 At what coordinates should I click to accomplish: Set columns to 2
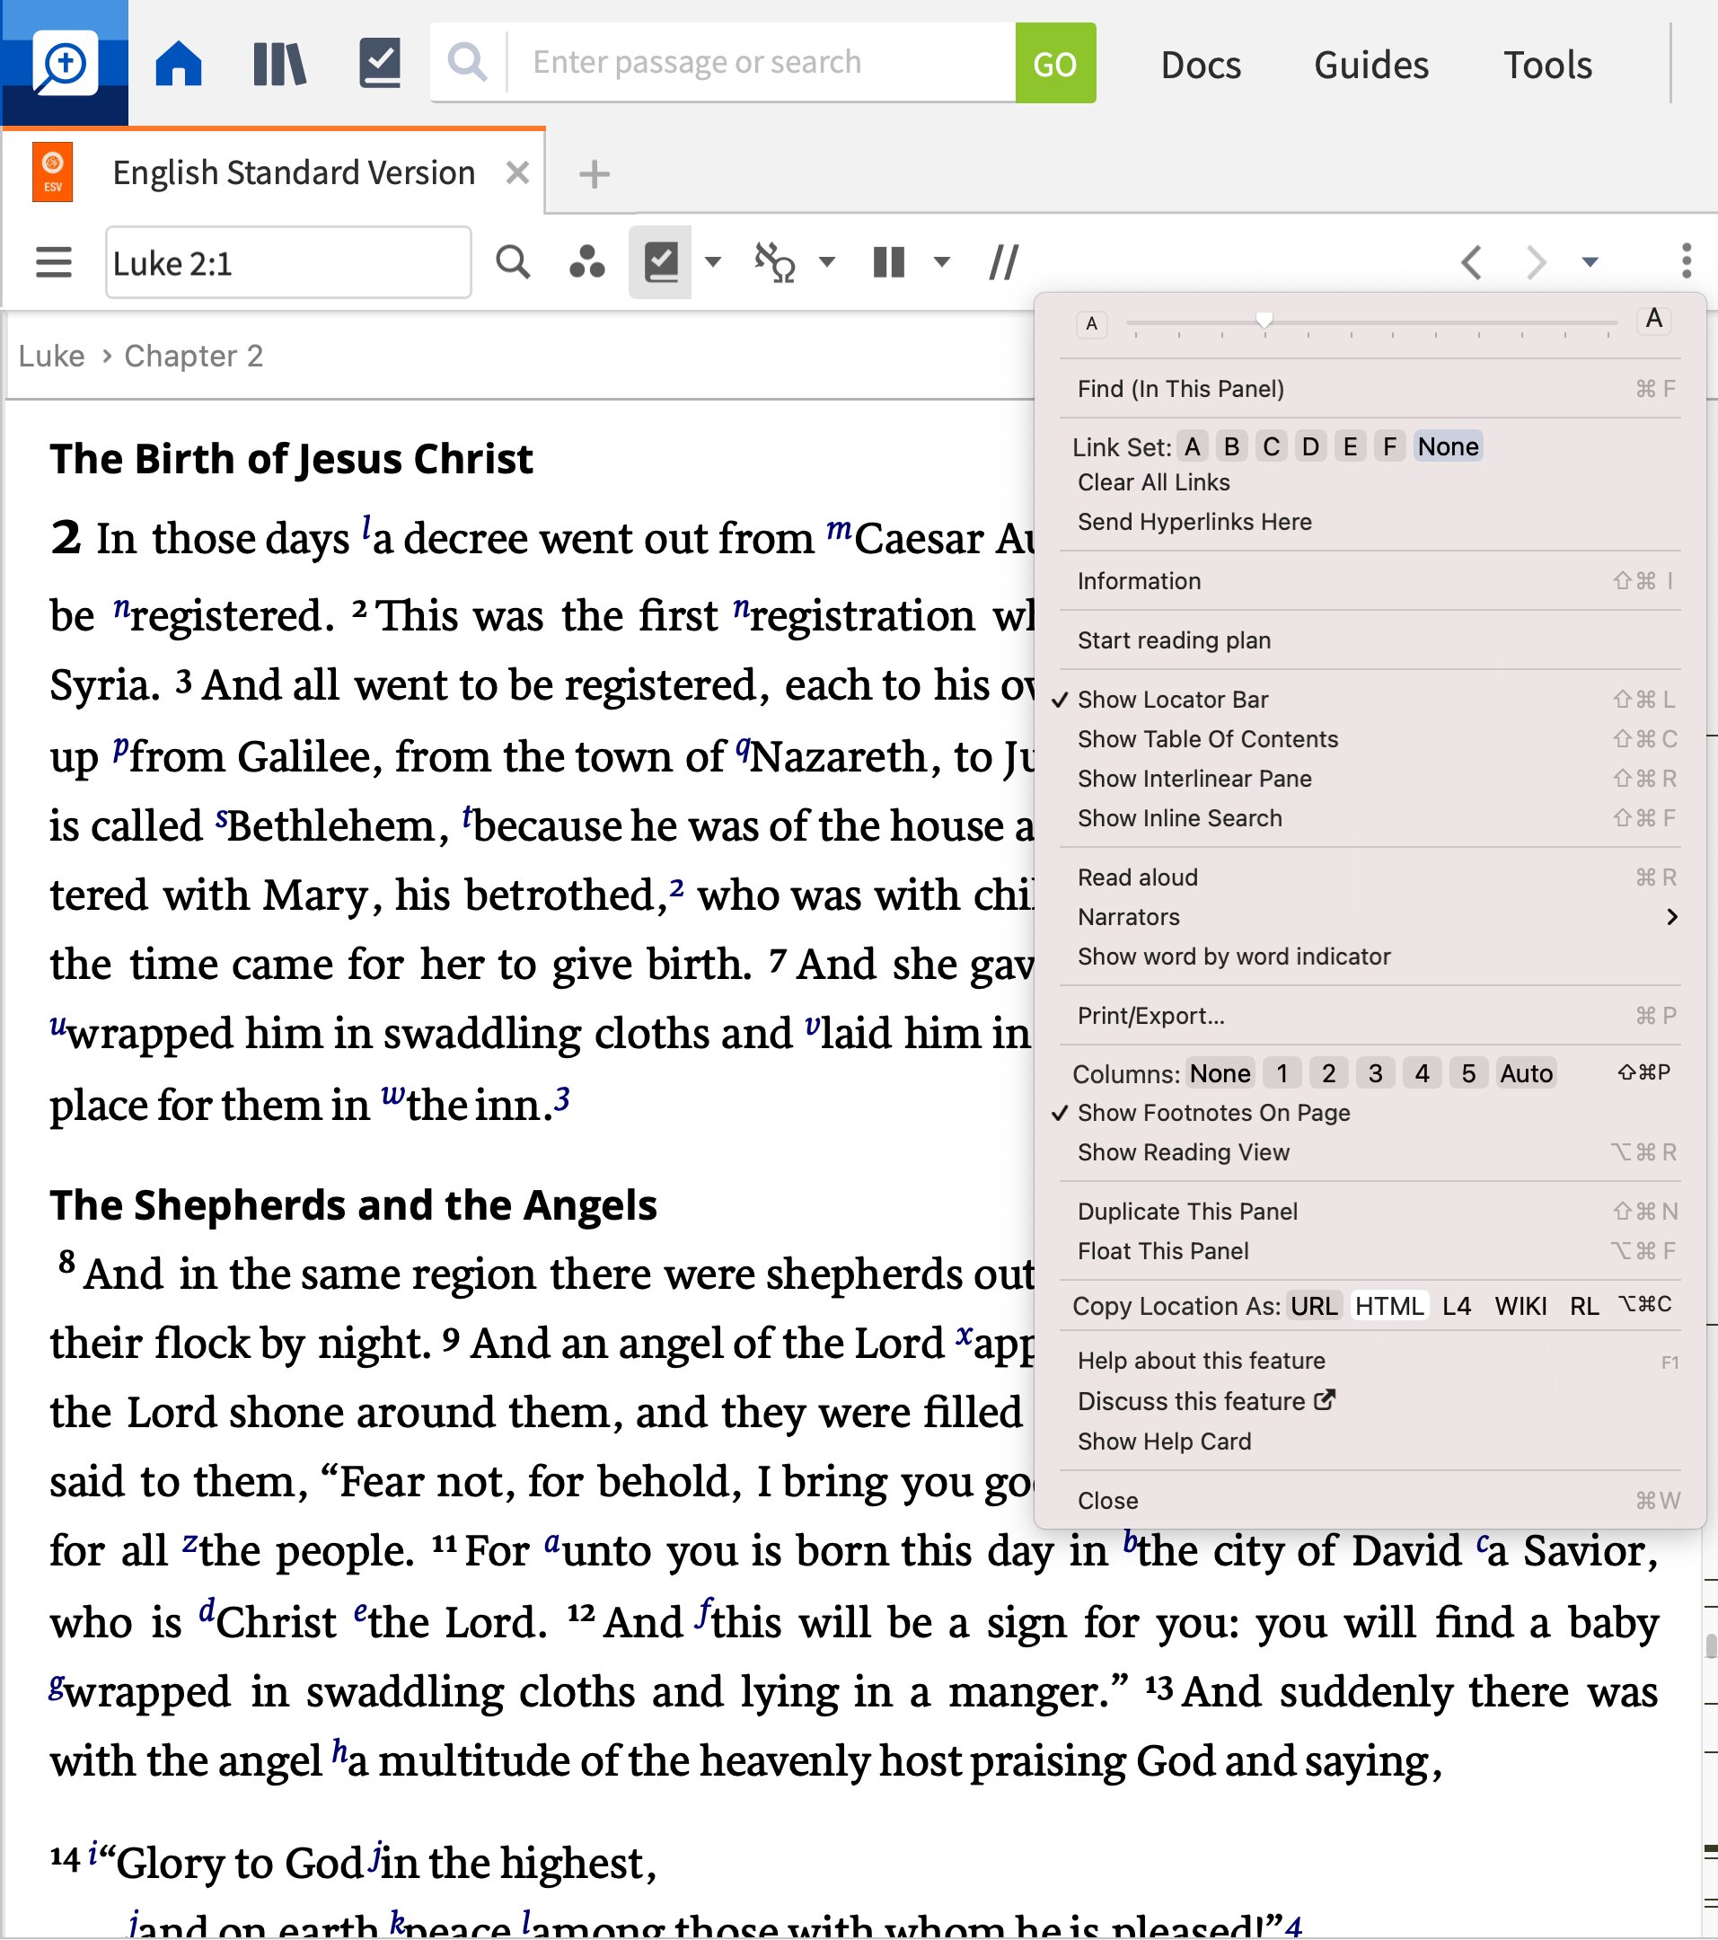(1329, 1072)
